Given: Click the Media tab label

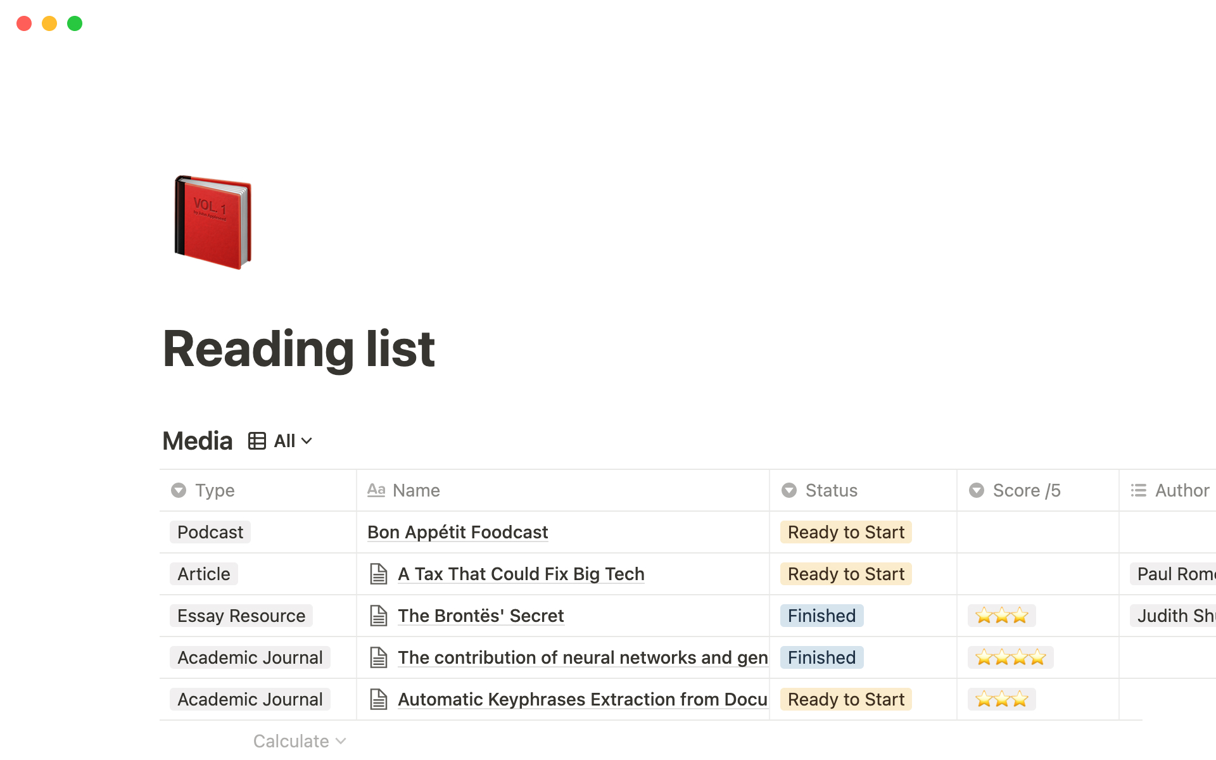Looking at the screenshot, I should [x=197, y=440].
